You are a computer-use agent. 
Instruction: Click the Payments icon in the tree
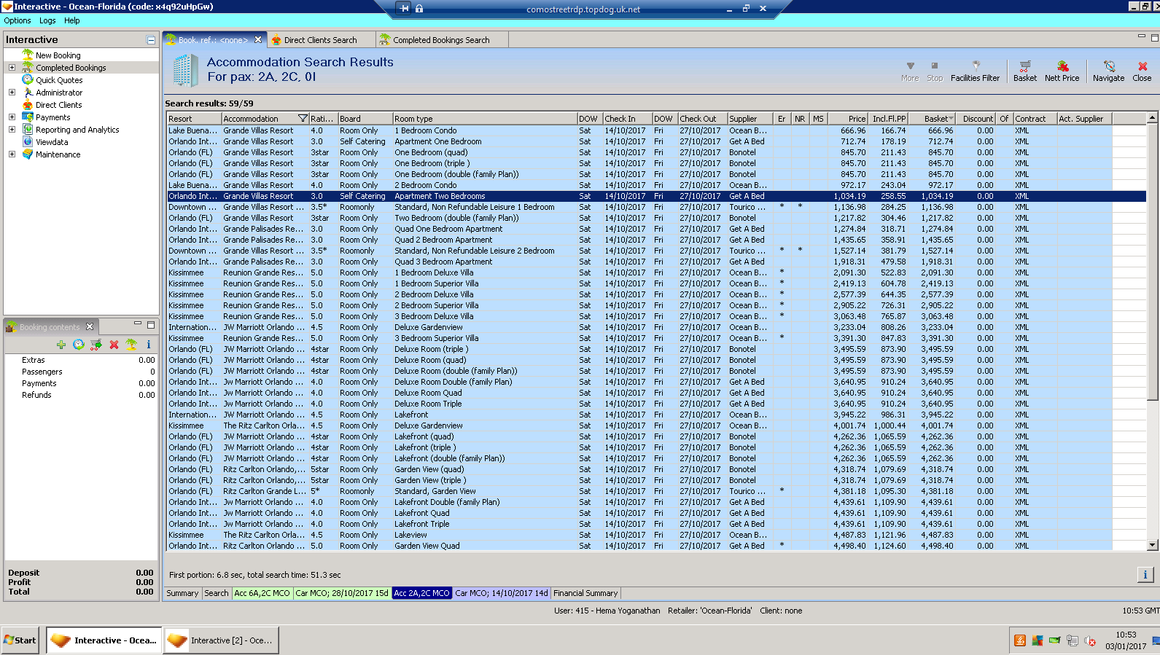coord(28,117)
